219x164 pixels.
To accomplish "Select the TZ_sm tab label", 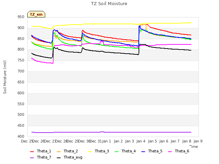I will (36, 14).
